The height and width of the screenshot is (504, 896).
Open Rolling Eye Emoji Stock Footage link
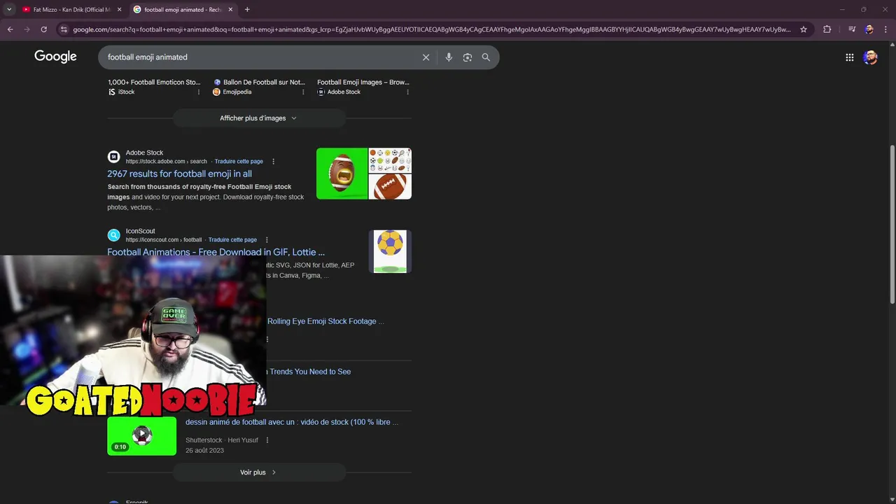pyautogui.click(x=325, y=321)
